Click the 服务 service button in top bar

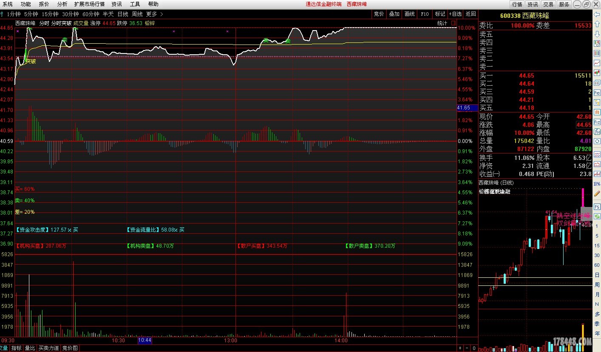click(x=564, y=4)
